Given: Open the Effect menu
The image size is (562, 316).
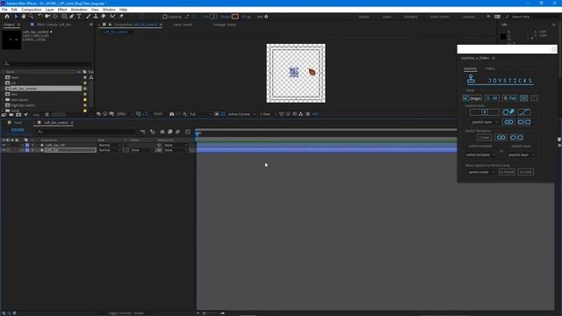Looking at the screenshot, I should pos(62,10).
